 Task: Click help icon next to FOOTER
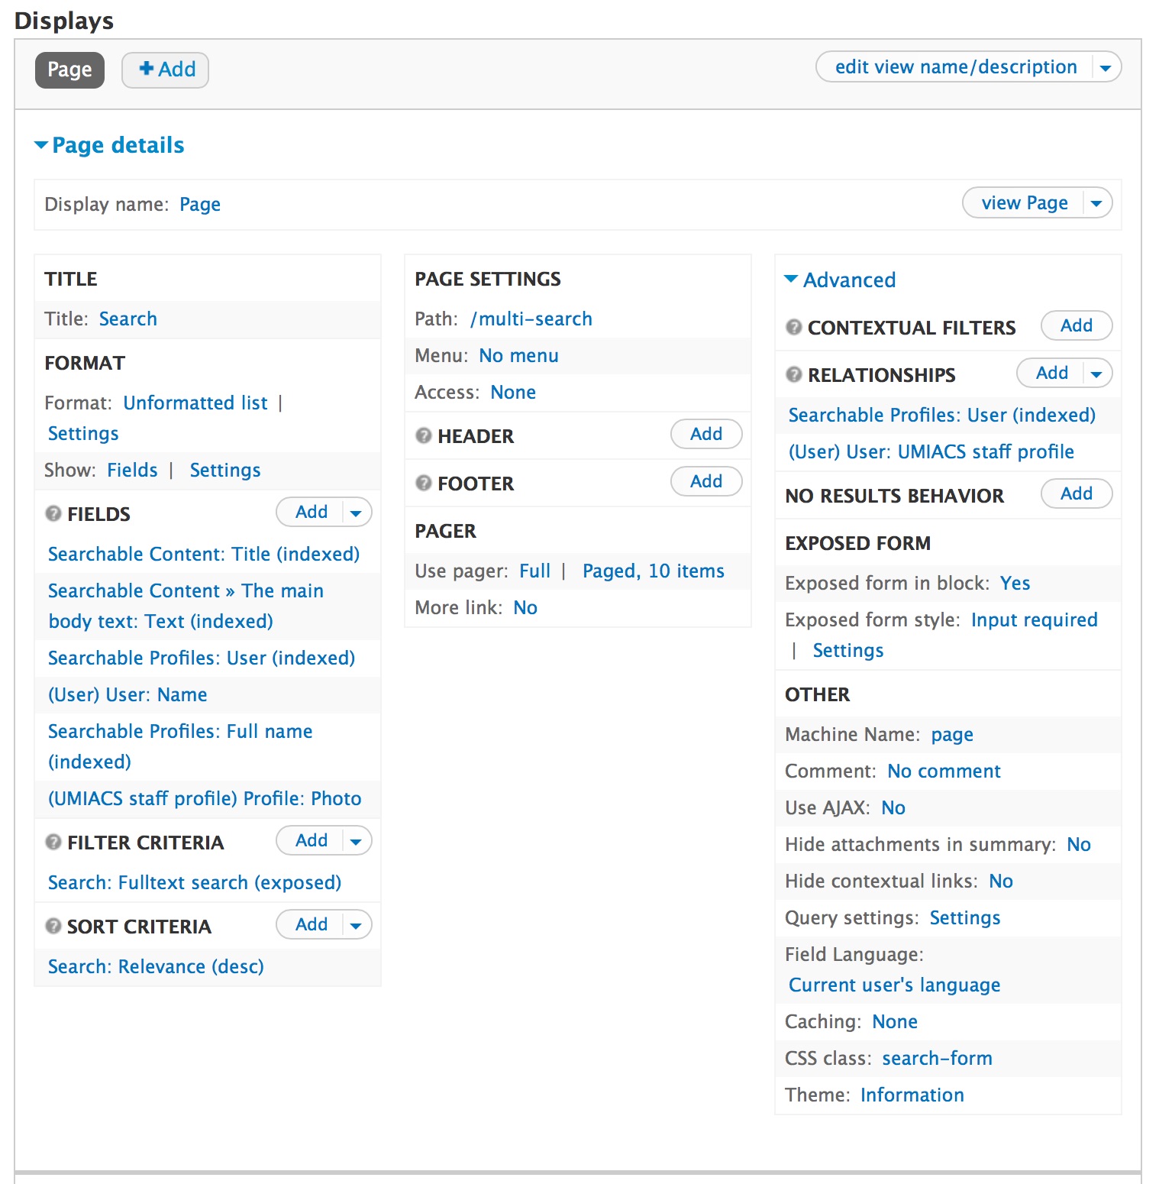(424, 483)
